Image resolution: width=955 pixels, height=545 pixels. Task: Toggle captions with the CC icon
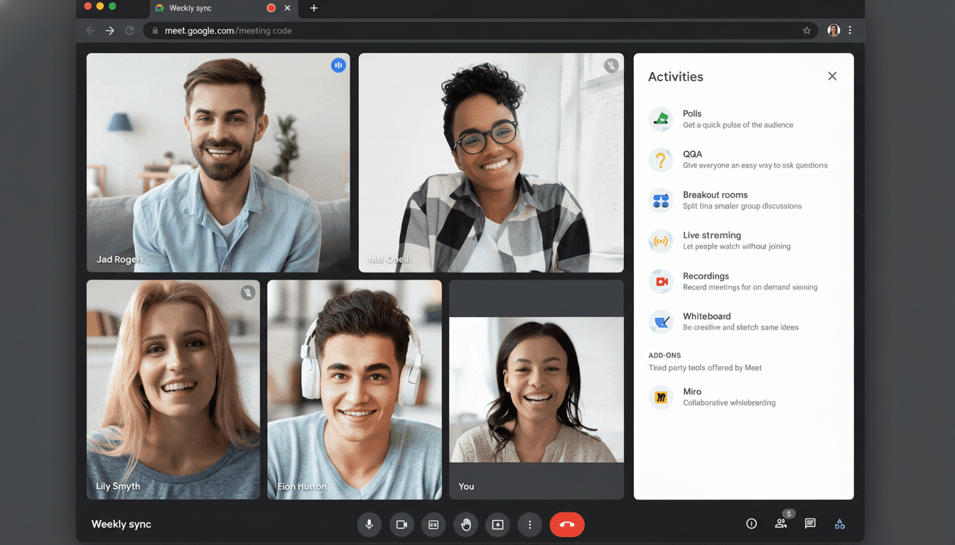pyautogui.click(x=433, y=524)
